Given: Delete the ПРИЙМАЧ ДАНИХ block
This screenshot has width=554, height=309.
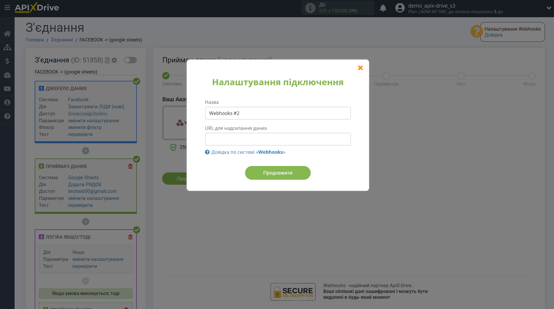Looking at the screenshot, I should pyautogui.click(x=130, y=166).
